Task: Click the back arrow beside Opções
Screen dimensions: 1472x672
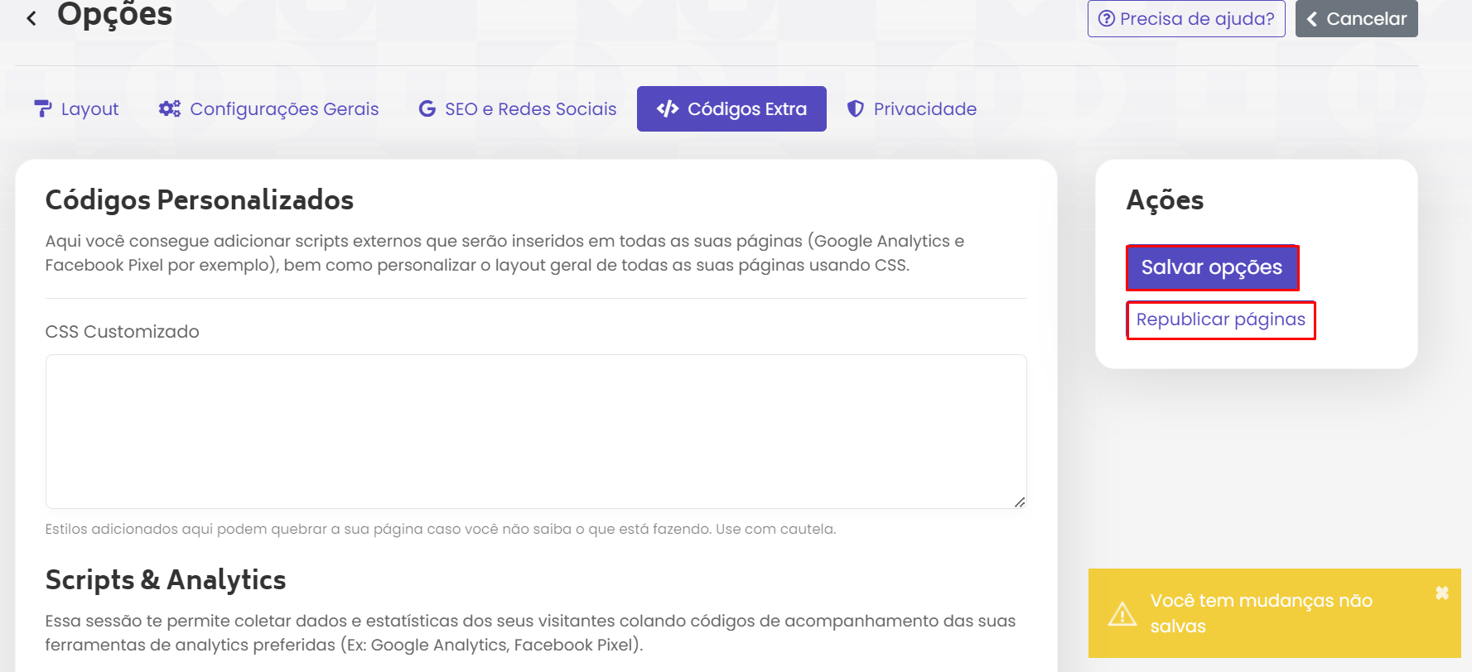Action: [x=31, y=18]
